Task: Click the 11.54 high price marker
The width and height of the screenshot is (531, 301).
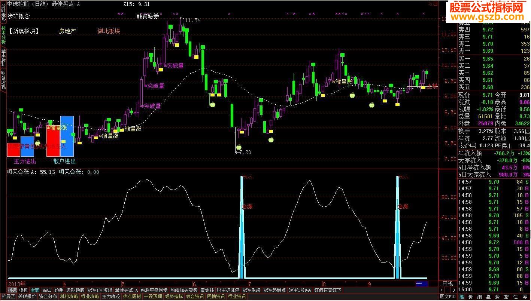Action: pyautogui.click(x=192, y=20)
